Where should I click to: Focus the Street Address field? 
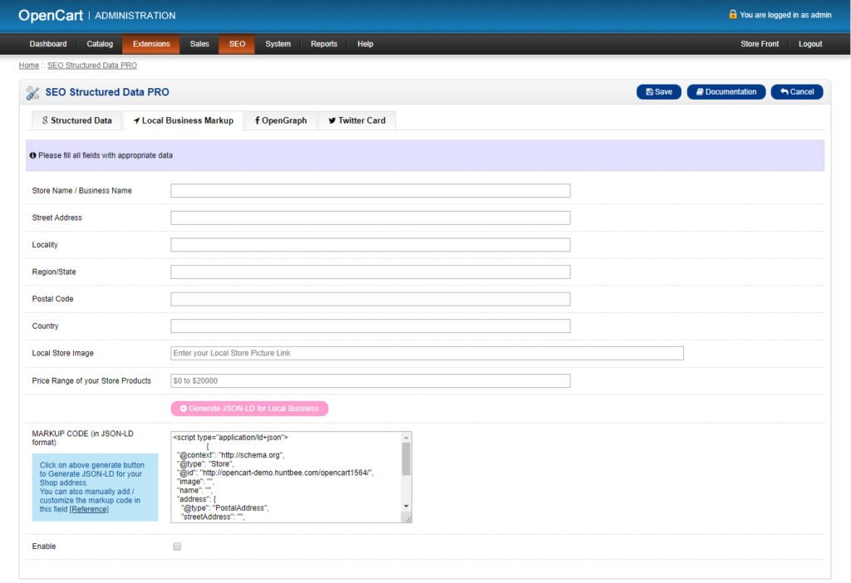pos(370,218)
